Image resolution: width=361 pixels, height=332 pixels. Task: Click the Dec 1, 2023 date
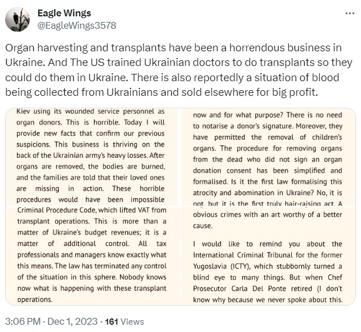point(73,321)
